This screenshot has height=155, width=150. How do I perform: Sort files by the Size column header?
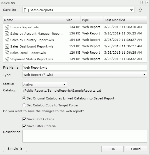point(73,20)
